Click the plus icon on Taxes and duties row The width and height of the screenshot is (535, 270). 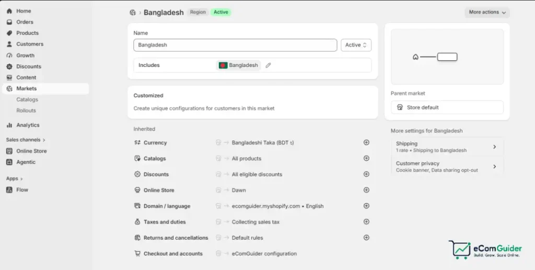366,221
